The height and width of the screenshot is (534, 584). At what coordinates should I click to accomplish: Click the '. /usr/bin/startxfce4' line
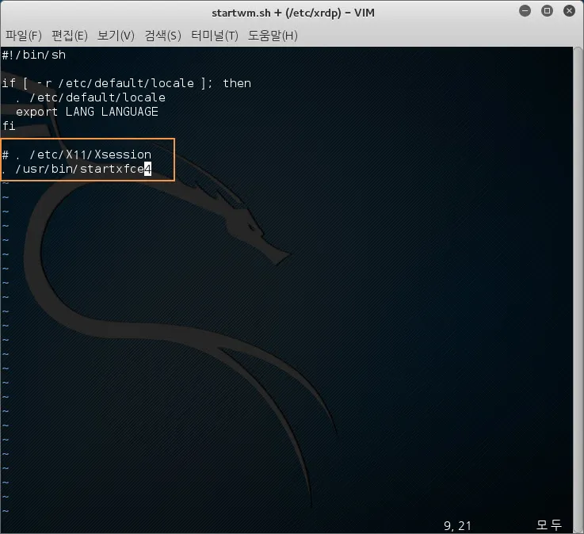coord(77,169)
